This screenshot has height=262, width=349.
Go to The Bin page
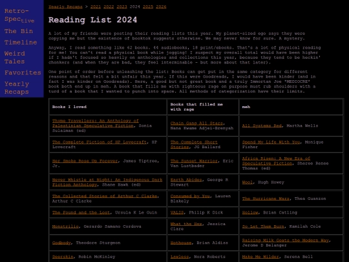pyautogui.click(x=19, y=31)
